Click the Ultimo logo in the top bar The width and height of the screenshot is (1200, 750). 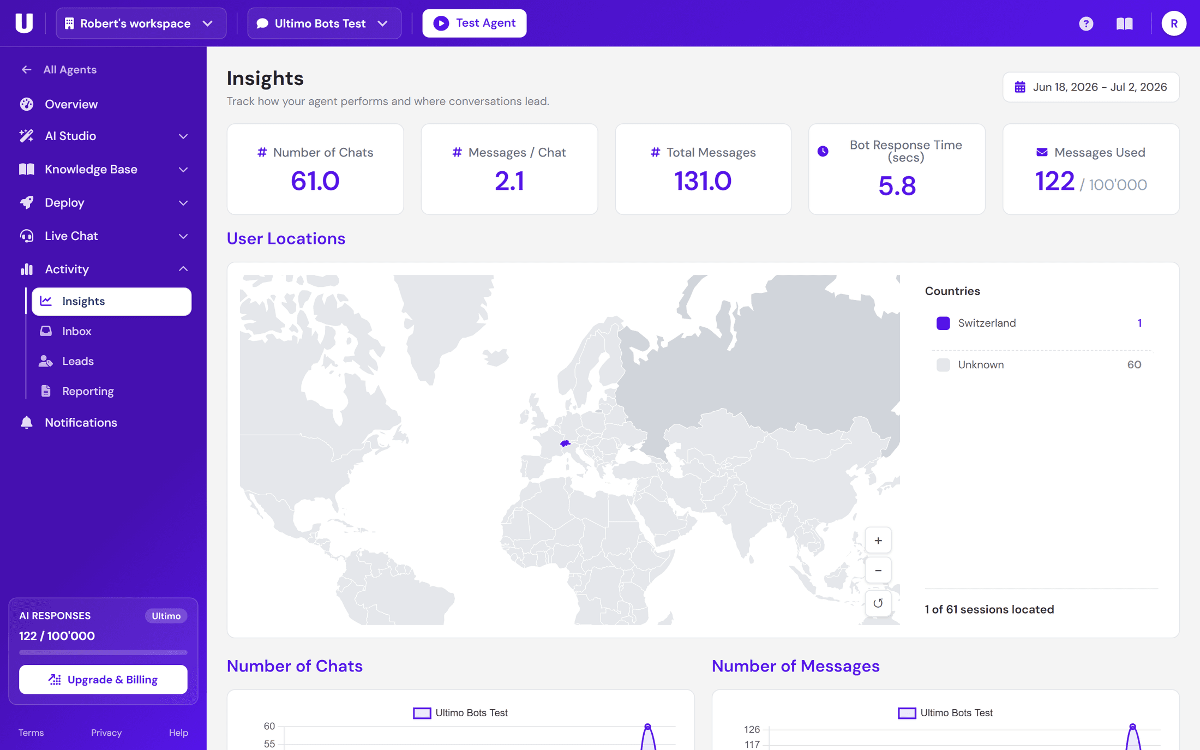coord(24,23)
